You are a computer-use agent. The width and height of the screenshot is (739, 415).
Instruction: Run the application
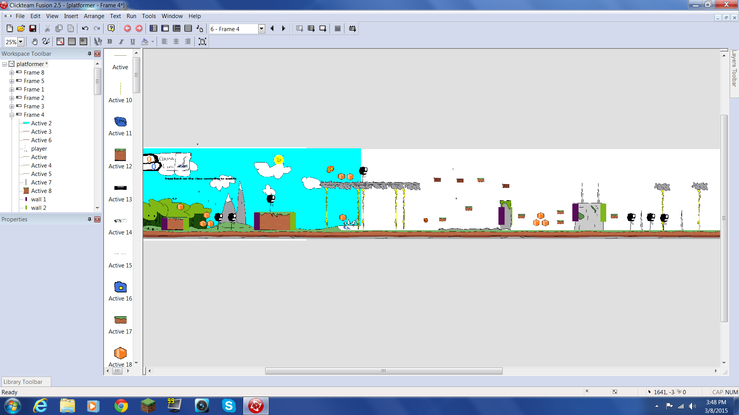[x=311, y=28]
